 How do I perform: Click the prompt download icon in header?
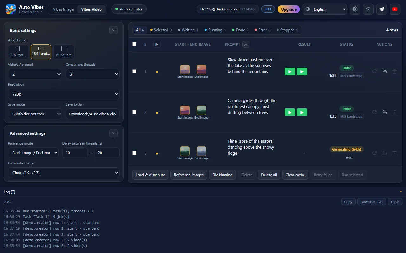246,44
